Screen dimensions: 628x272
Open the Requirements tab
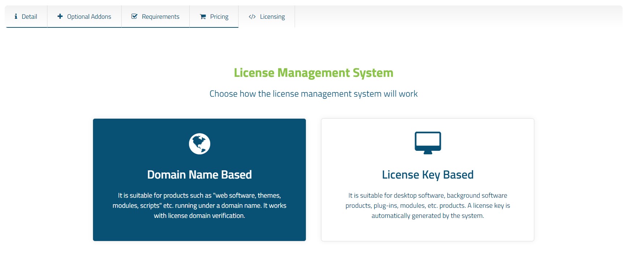pyautogui.click(x=155, y=17)
